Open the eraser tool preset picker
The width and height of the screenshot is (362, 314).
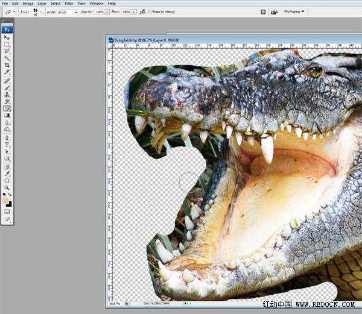(10, 11)
